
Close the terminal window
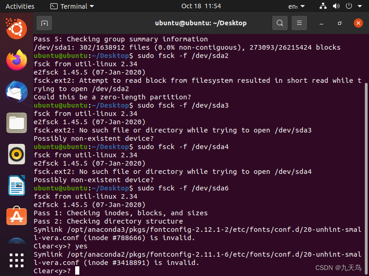[358, 23]
